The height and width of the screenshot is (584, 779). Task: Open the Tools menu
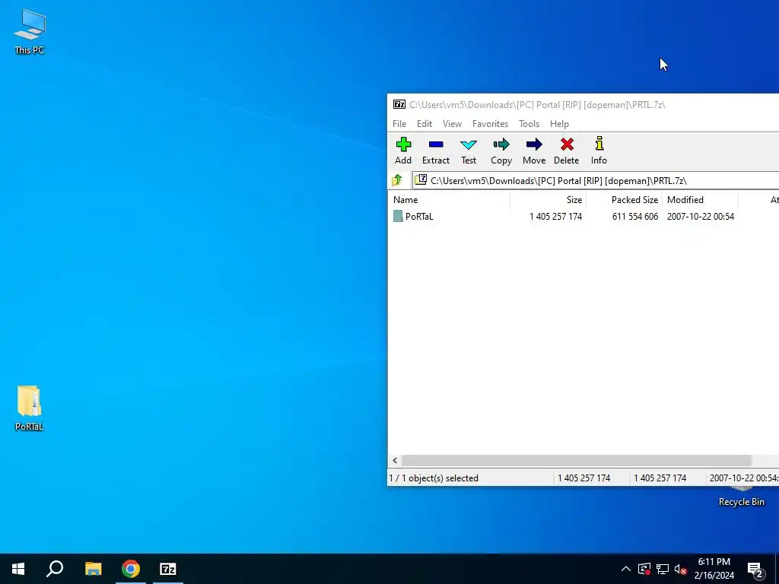click(529, 124)
